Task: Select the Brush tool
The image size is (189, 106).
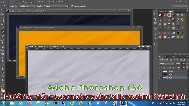Action: tap(2, 40)
